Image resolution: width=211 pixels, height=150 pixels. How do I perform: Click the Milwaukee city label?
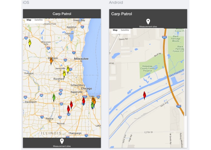81,59
